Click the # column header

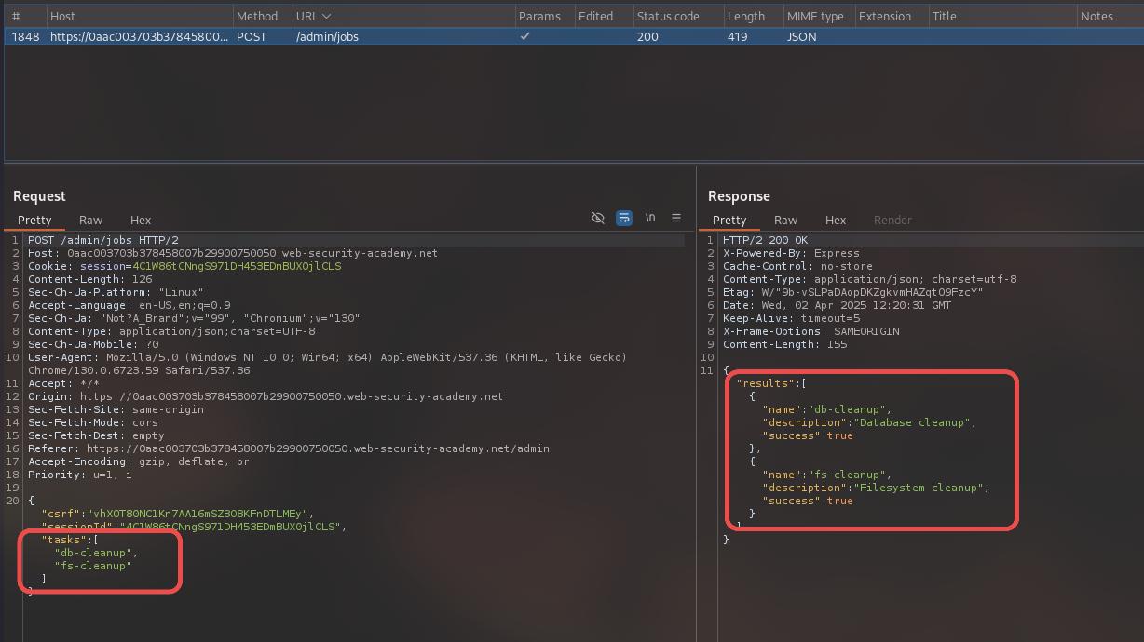coord(16,17)
